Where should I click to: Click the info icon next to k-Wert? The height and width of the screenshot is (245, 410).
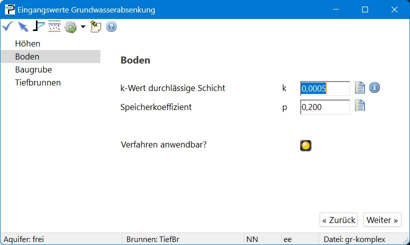click(x=375, y=88)
